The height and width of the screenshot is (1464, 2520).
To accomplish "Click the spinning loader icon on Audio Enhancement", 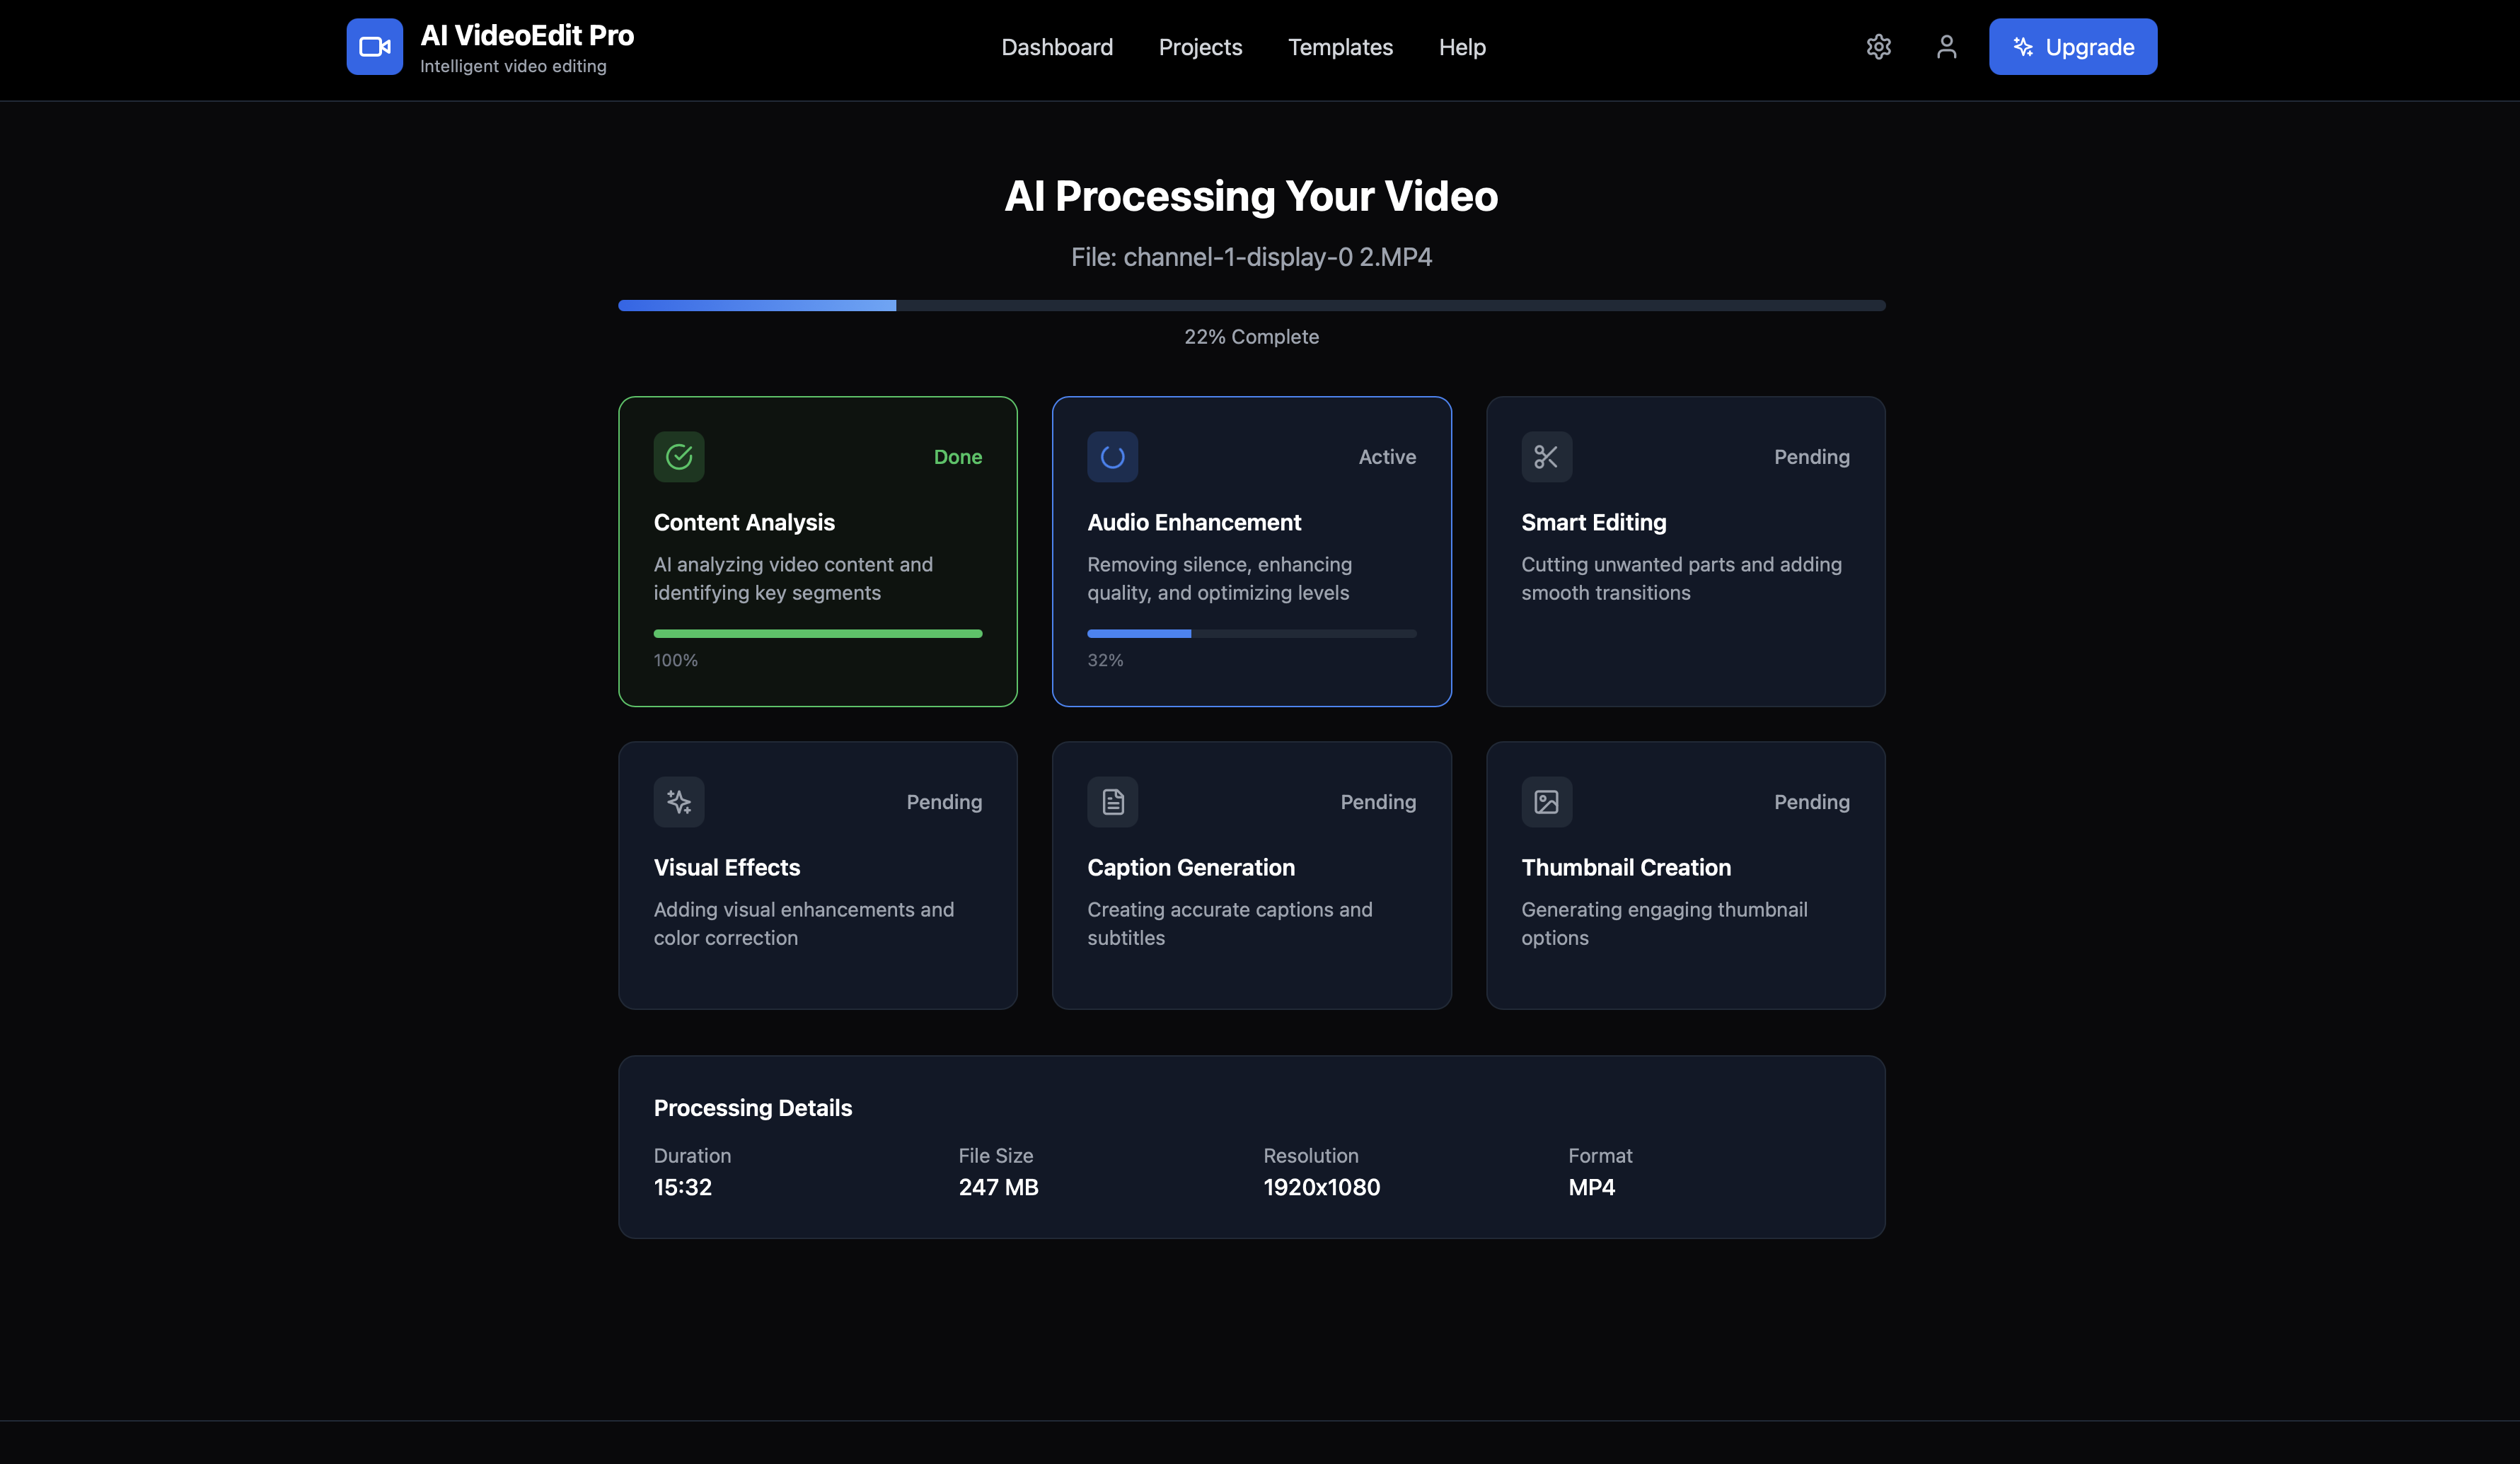I will 1112,457.
